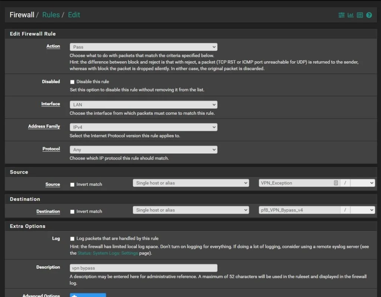Open Destination type dropdown Single host or alias

[x=191, y=210]
